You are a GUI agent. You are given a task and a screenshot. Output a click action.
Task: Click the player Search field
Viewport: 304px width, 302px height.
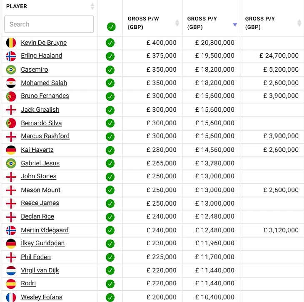tap(49, 24)
